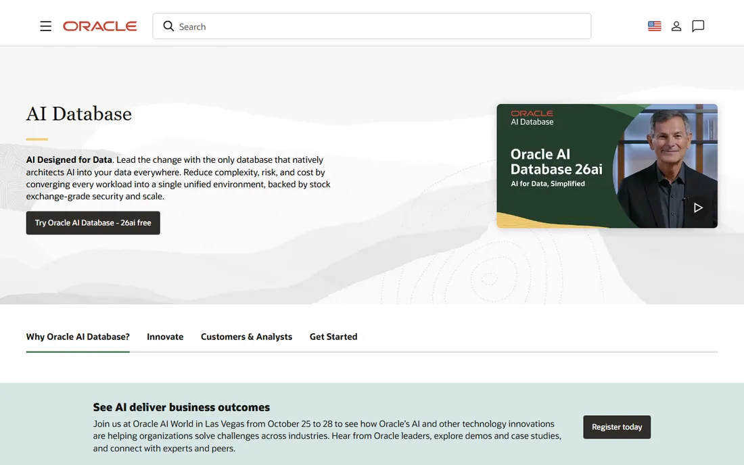Click Try Oracle AI Database - 26ai free
Viewport: 744px width, 465px height.
[93, 223]
